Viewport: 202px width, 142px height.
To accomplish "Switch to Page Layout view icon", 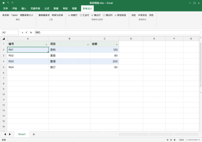I will [171, 140].
